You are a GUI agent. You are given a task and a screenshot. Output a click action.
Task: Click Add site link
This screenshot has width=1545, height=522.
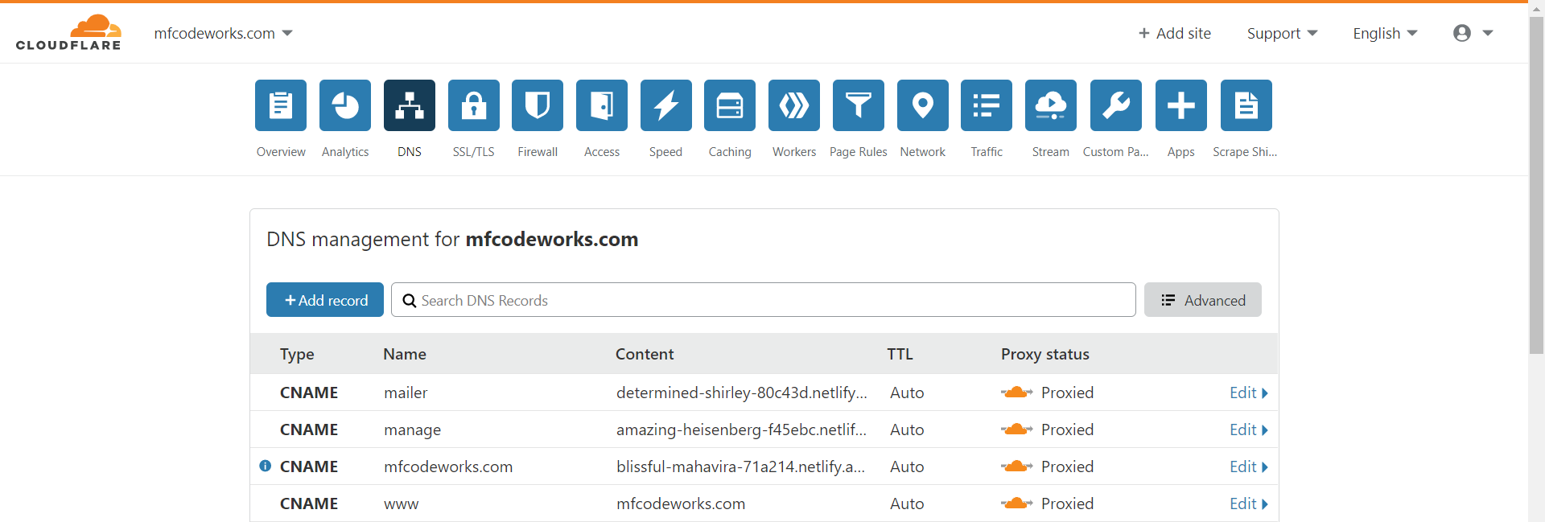click(1175, 33)
